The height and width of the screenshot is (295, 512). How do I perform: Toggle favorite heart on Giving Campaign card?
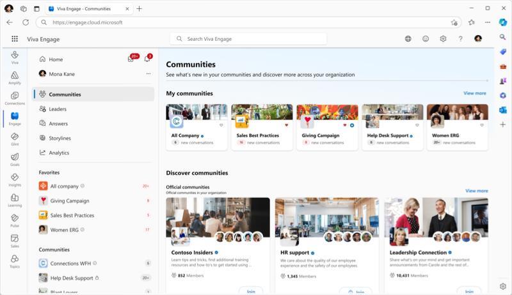click(x=345, y=125)
